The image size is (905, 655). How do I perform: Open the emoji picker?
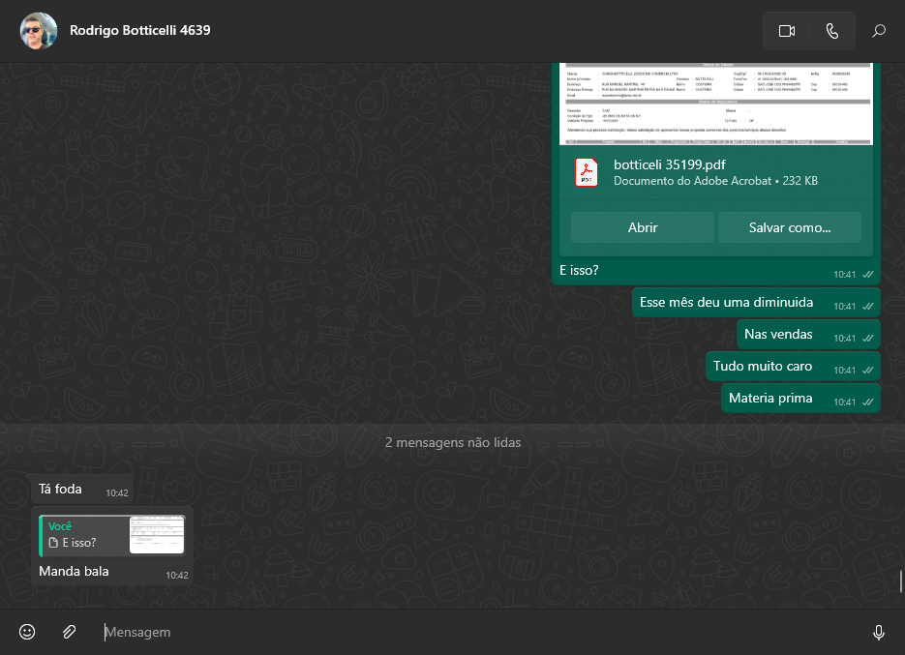[27, 632]
